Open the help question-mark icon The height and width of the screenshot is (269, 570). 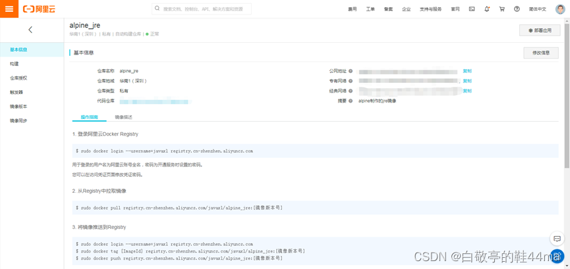(x=517, y=9)
